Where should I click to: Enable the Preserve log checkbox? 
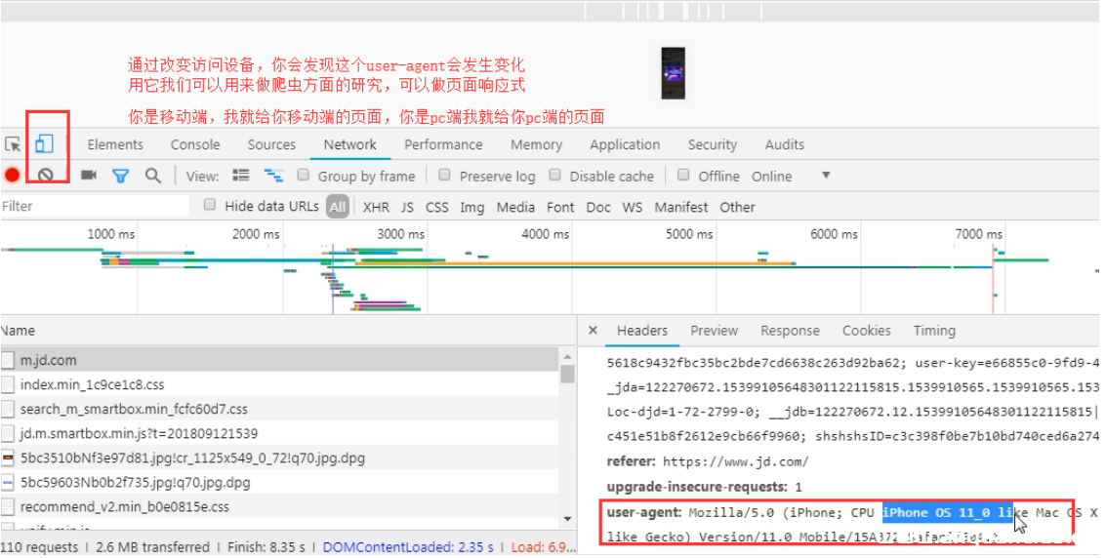(444, 175)
